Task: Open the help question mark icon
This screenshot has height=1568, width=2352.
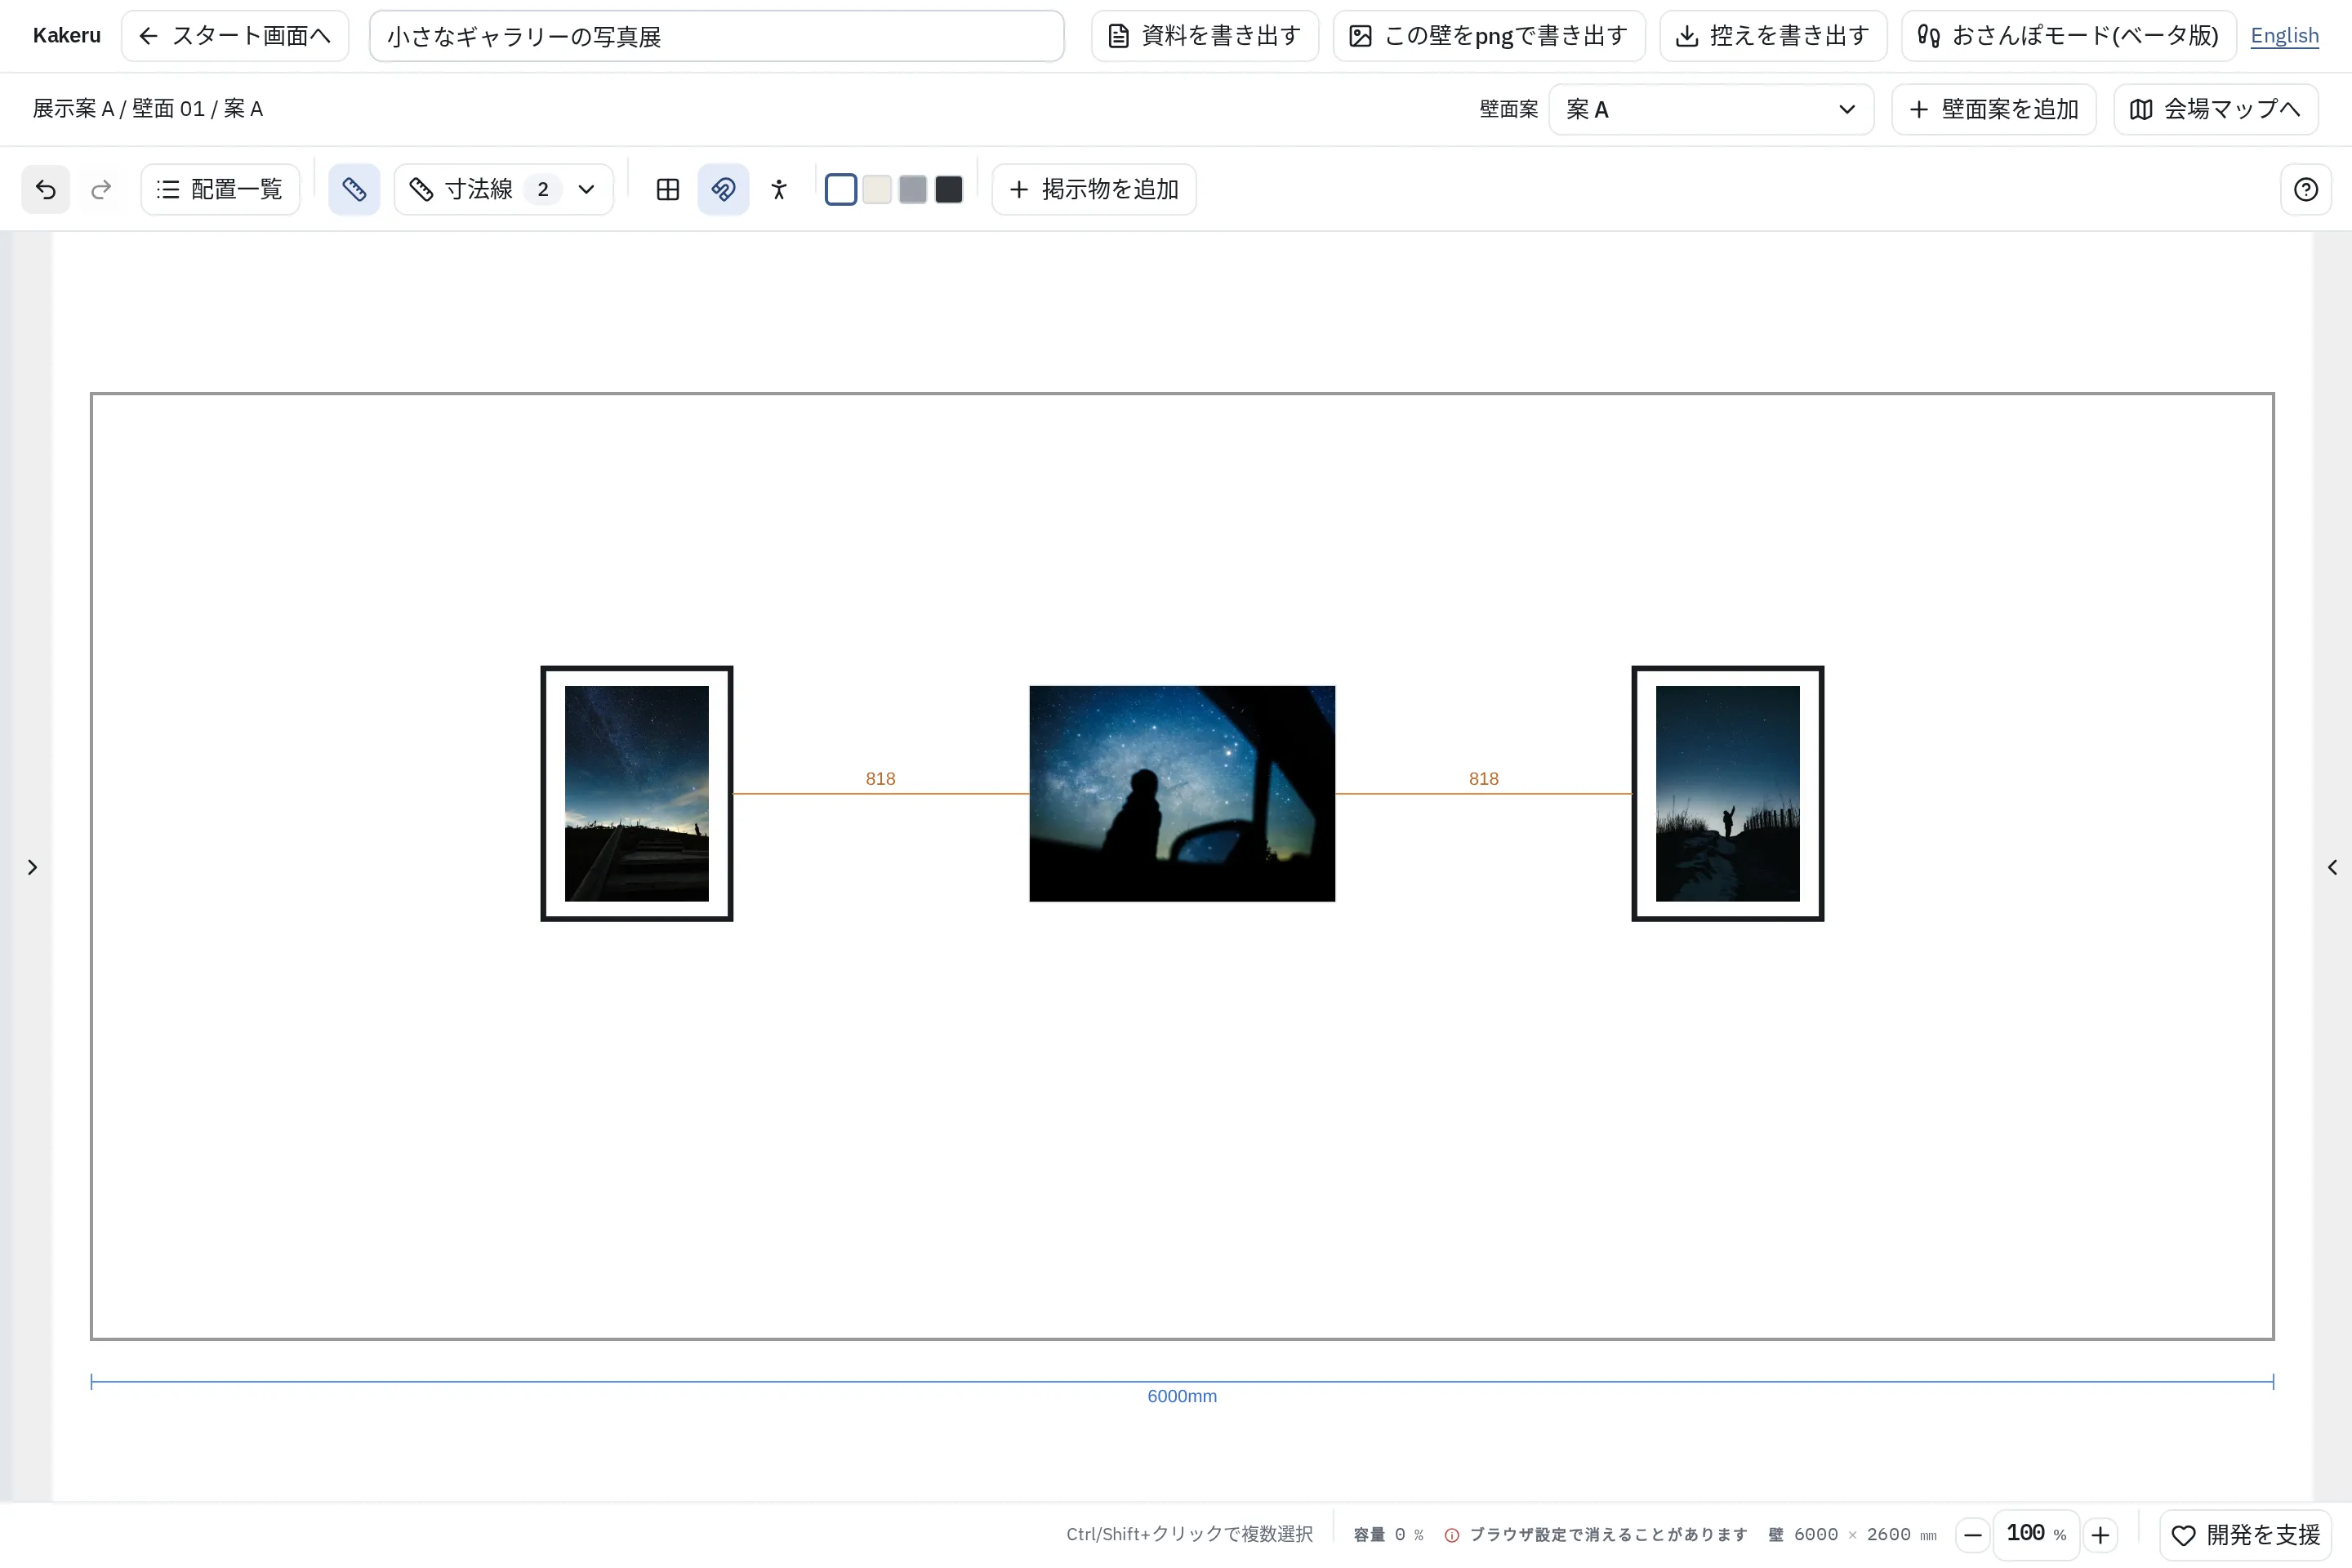Action: pyautogui.click(x=2306, y=189)
